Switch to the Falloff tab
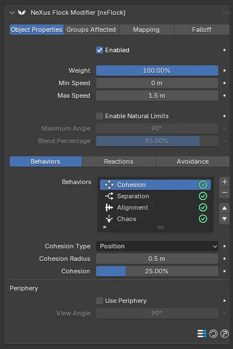 click(x=202, y=30)
